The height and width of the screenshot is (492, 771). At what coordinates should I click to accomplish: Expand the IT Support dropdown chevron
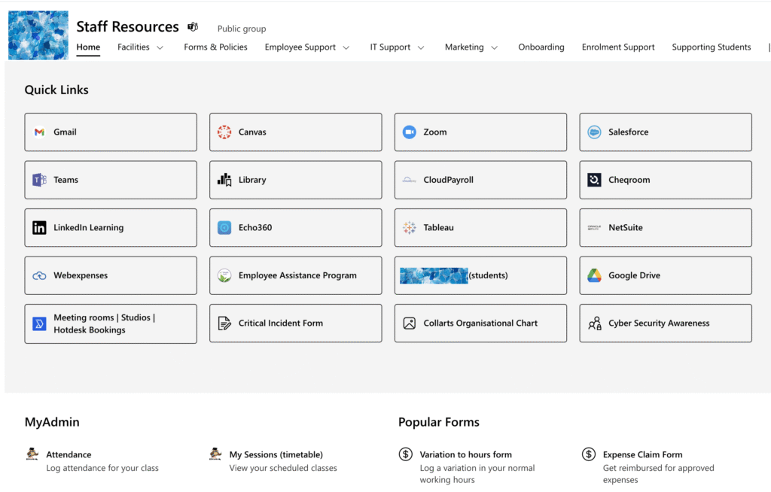tap(421, 47)
